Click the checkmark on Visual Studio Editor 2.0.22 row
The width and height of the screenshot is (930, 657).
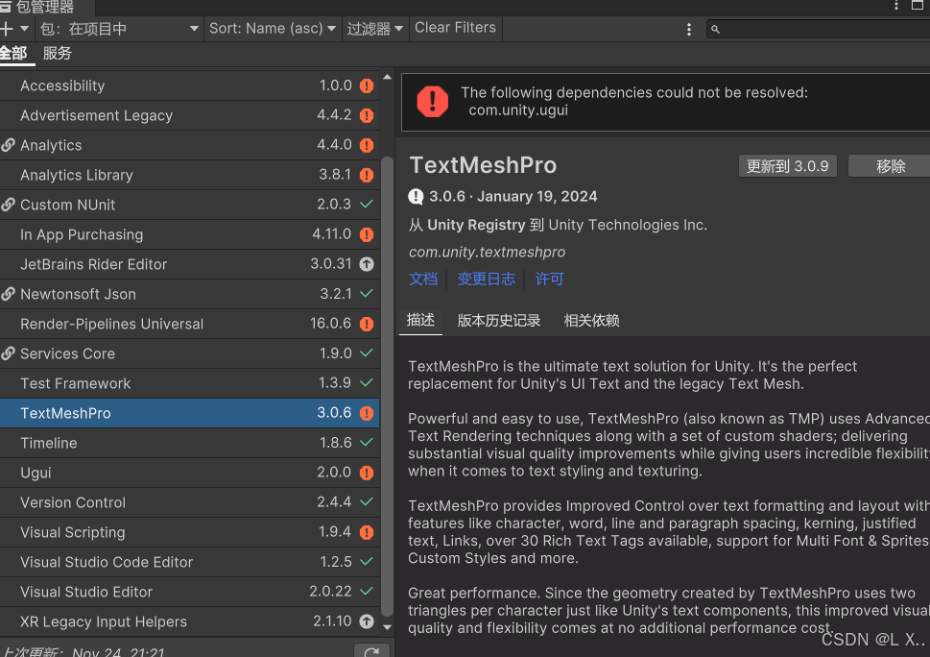[x=367, y=591]
